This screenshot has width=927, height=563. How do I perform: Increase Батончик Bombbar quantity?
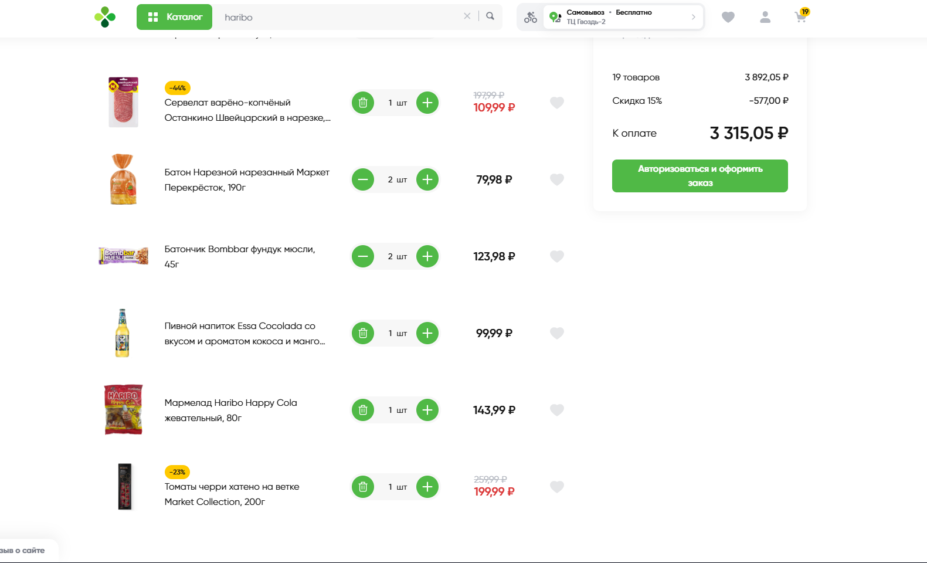point(427,256)
